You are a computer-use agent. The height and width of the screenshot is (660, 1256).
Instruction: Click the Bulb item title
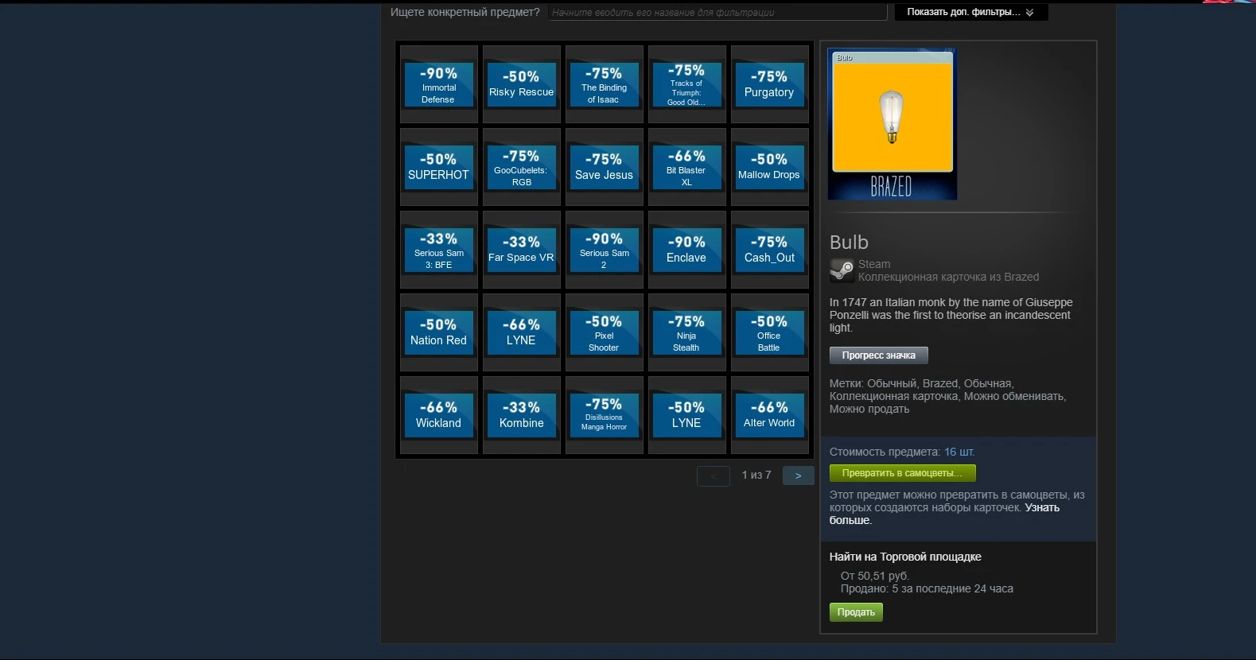pos(849,242)
